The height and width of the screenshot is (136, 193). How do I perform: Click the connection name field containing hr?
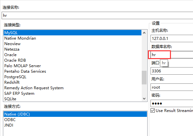tap(97, 16)
